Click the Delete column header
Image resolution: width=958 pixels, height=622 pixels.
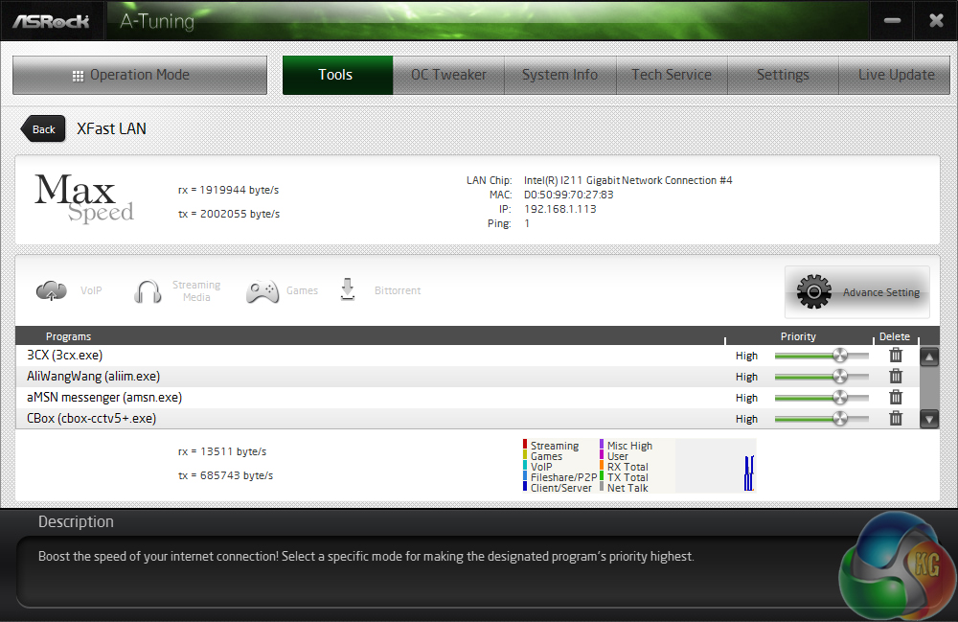coord(895,336)
